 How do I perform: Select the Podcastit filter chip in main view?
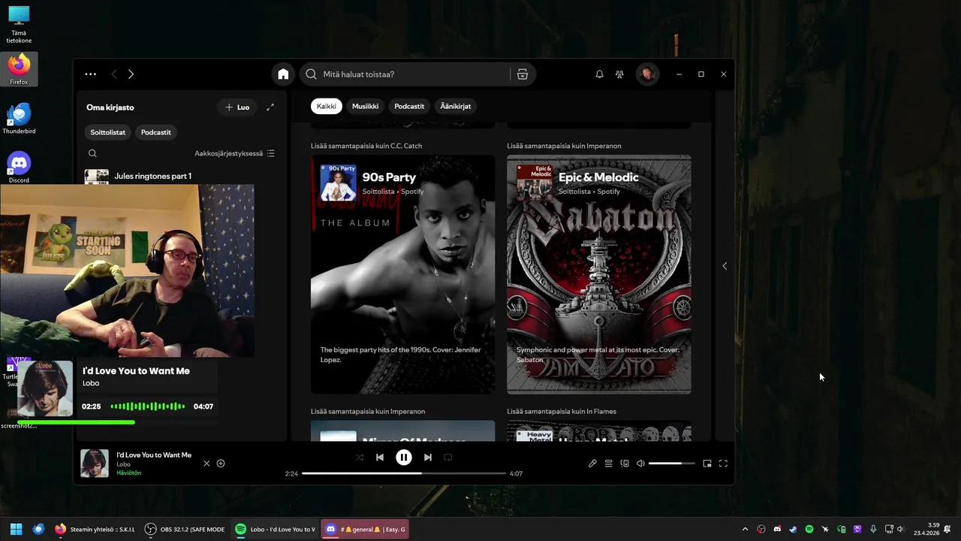(409, 106)
